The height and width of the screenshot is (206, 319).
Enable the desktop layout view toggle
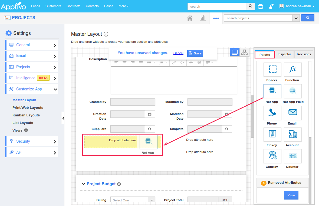[x=235, y=52]
